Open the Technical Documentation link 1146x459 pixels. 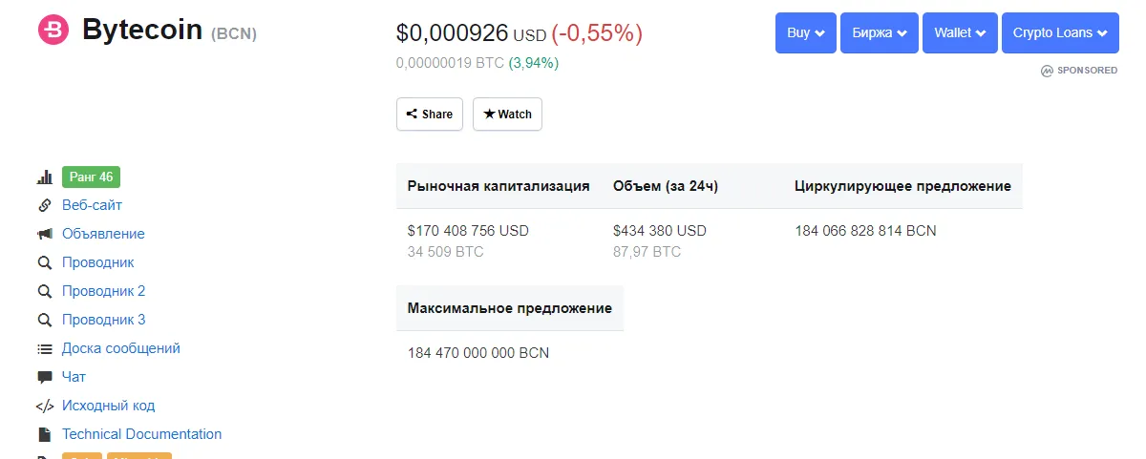tap(141, 434)
